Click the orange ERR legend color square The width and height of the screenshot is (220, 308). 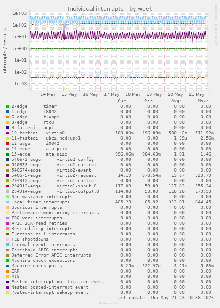(8, 271)
